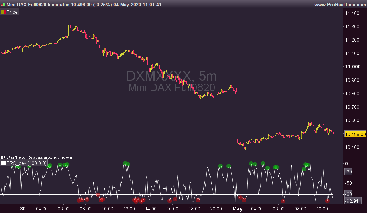Select the May date marker on time axis

coord(238,209)
